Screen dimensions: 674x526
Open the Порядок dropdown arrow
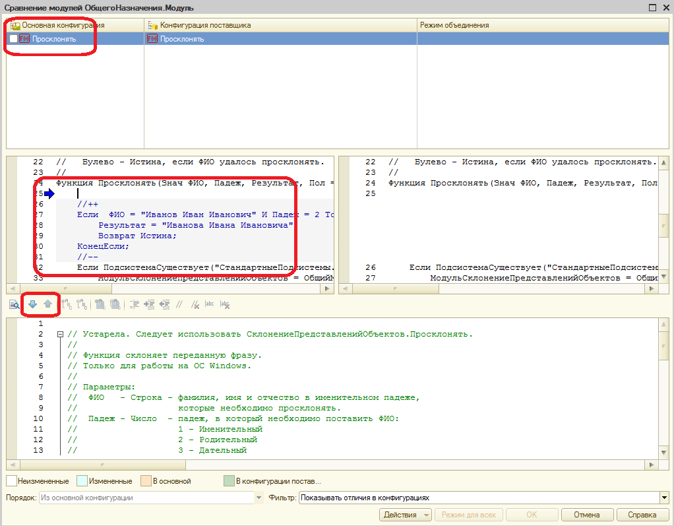(x=259, y=498)
